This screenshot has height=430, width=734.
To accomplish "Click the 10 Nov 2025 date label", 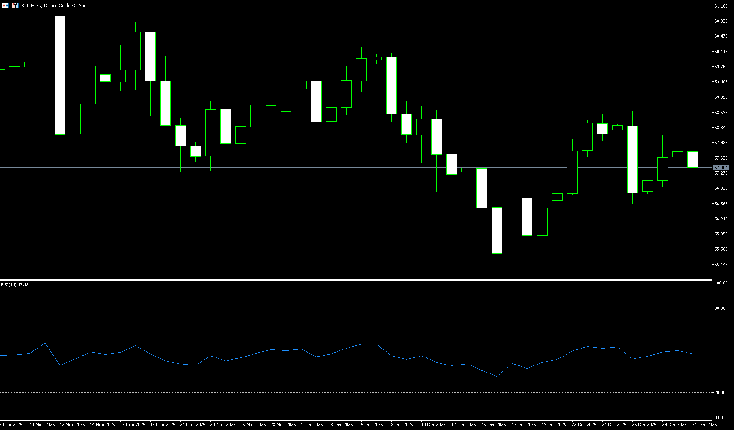I will point(42,425).
